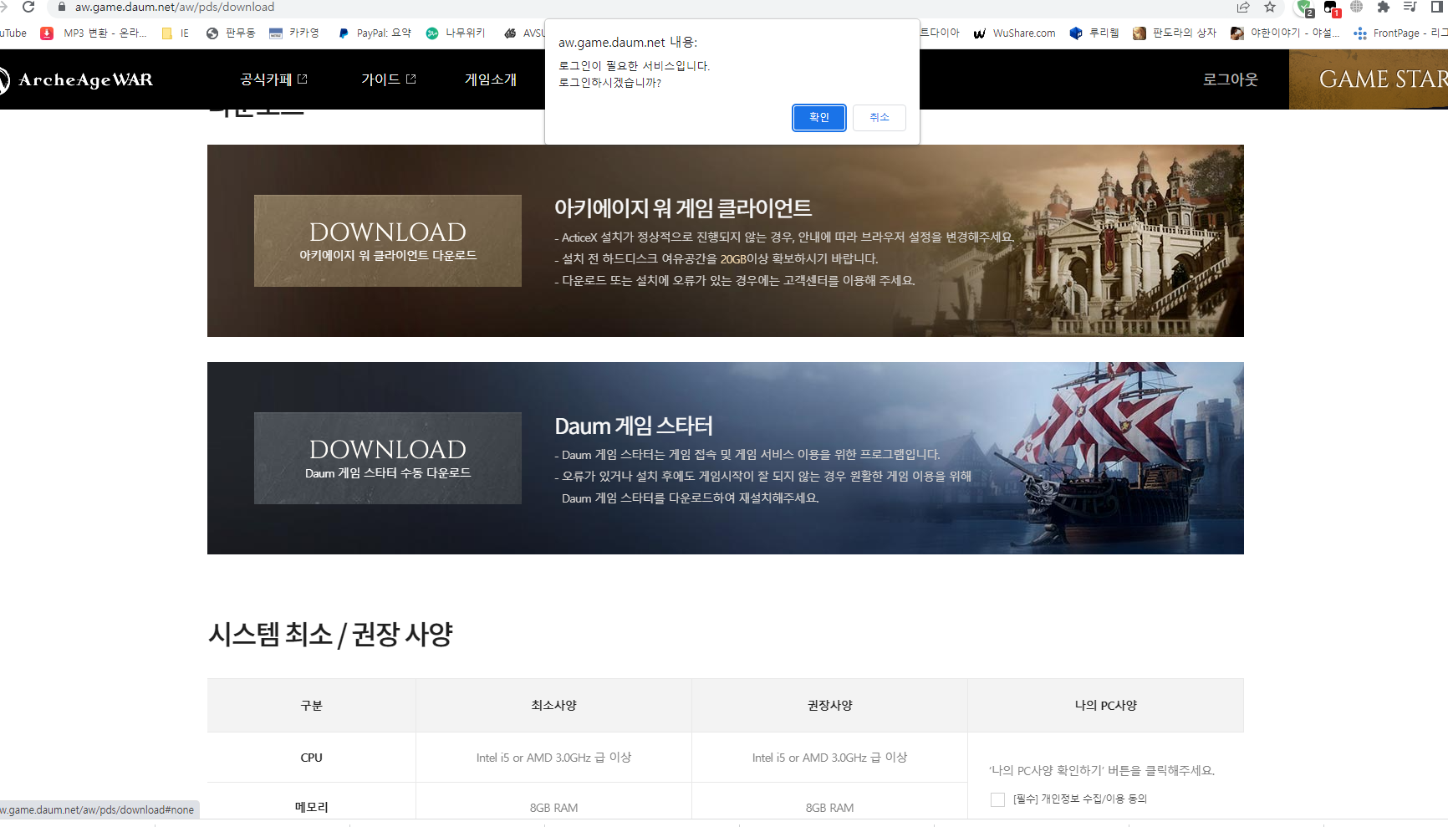This screenshot has height=827, width=1448.
Task: Download the 아키에이지 워 클라이언트
Action: [x=388, y=241]
